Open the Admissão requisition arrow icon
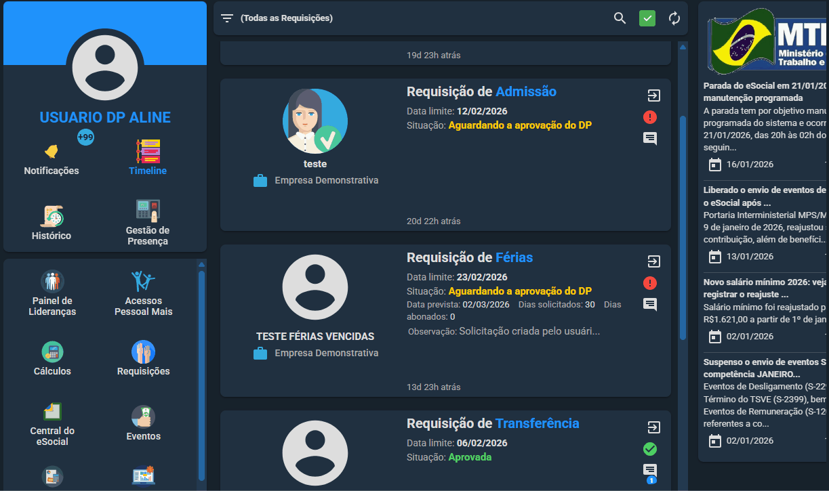The width and height of the screenshot is (829, 491). click(653, 95)
